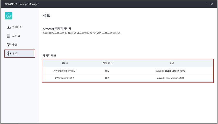
Task: Click the teal A.WORKS logo icon in sidebar
Action: tap(9, 16)
